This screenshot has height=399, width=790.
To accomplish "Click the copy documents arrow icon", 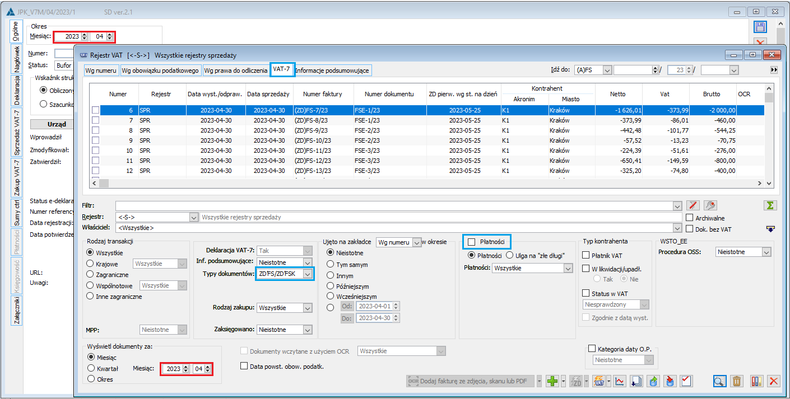I will [x=636, y=381].
